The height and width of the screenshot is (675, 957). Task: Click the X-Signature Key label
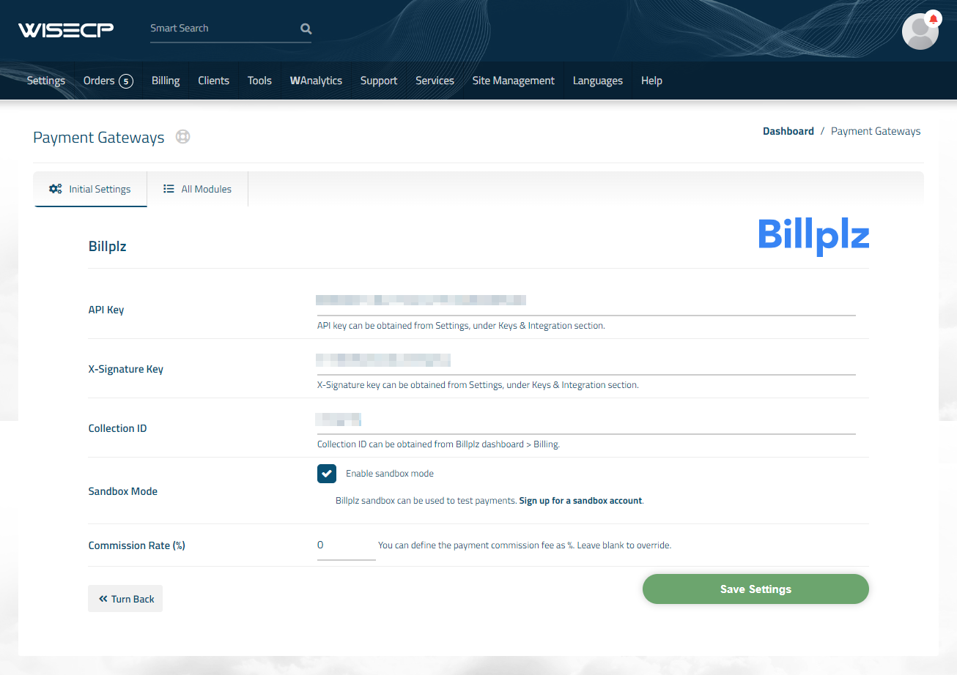click(x=126, y=369)
